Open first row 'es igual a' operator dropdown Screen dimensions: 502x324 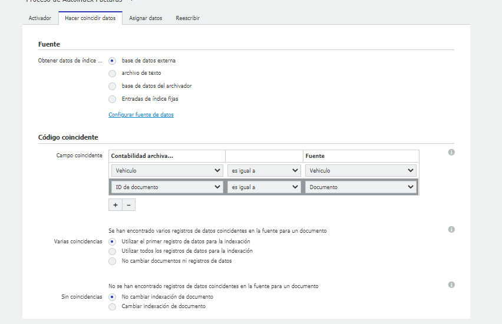click(x=264, y=170)
